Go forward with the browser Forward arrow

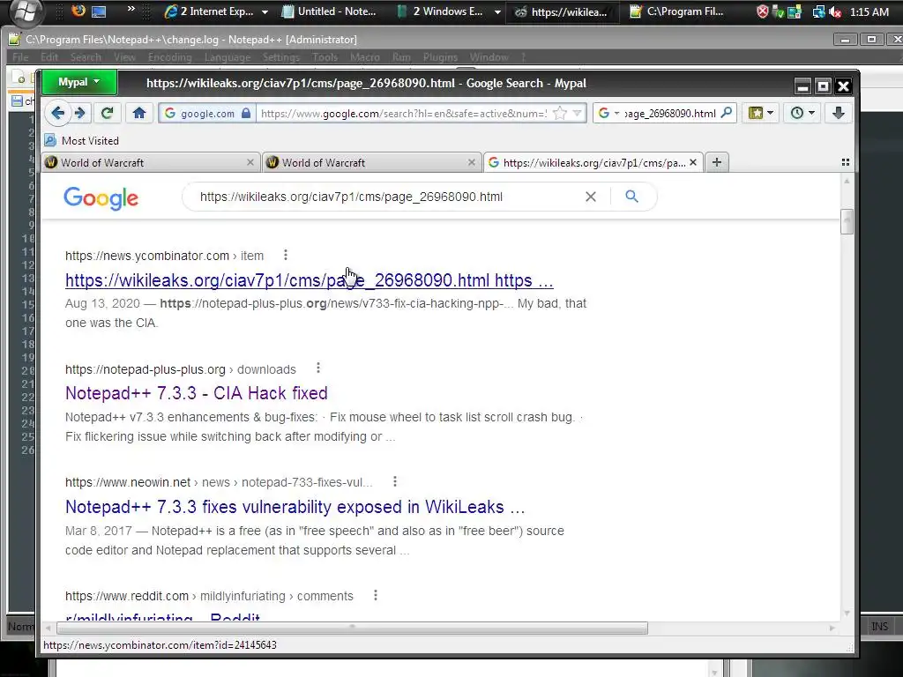[80, 113]
